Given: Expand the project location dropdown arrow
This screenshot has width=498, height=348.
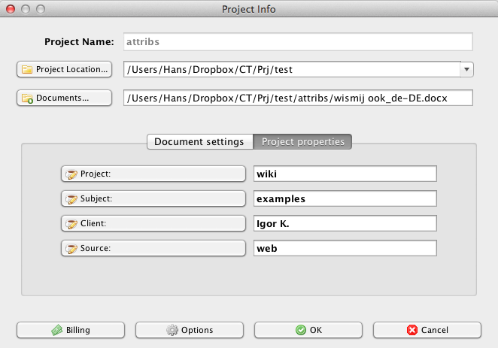Looking at the screenshot, I should (x=466, y=70).
